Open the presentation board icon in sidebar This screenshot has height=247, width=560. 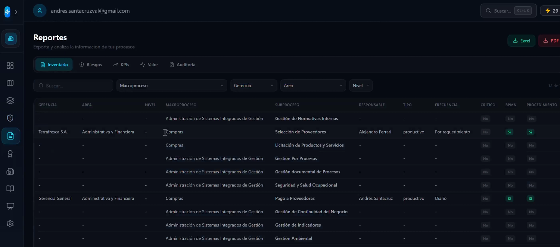point(10,206)
